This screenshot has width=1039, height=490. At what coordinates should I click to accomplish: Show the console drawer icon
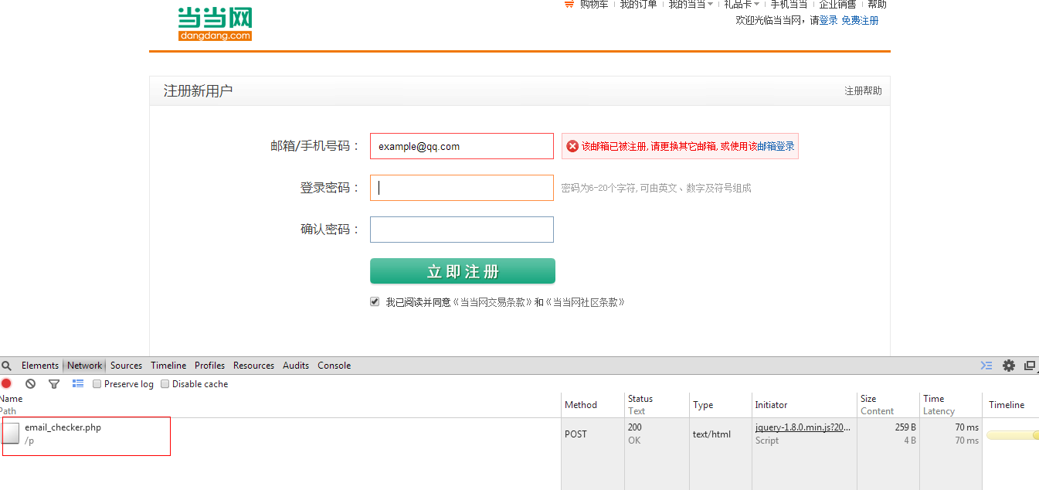986,365
